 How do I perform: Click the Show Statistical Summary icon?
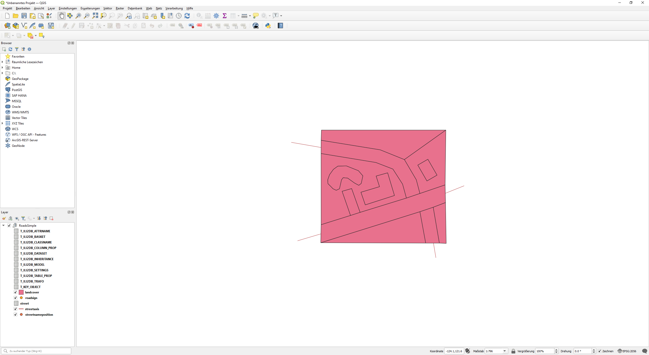pos(225,15)
